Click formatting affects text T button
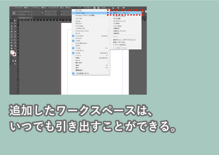The width and height of the screenshot is (219, 155). pyautogui.click(x=15, y=58)
